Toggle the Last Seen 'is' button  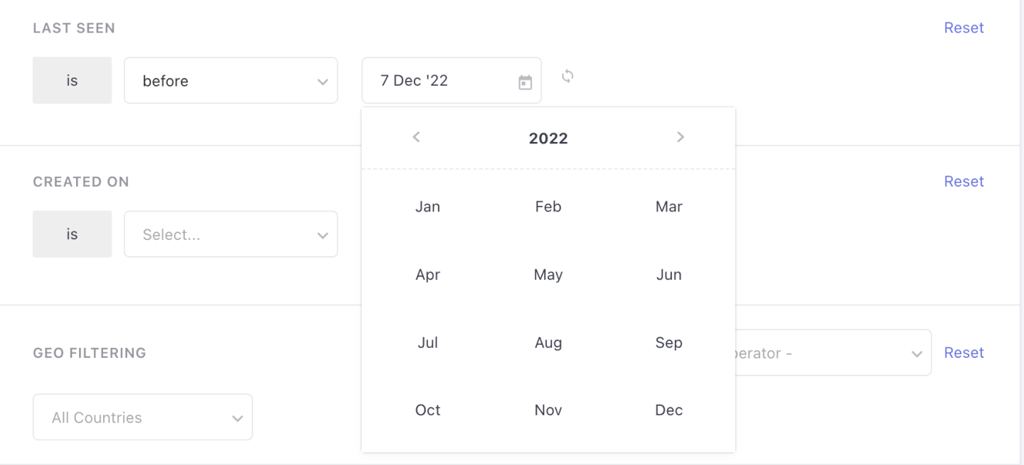[72, 80]
